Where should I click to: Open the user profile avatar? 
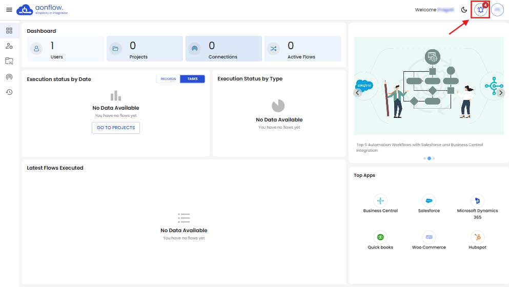pyautogui.click(x=497, y=10)
